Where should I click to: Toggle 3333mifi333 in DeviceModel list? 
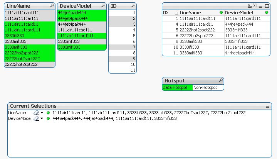(82, 47)
